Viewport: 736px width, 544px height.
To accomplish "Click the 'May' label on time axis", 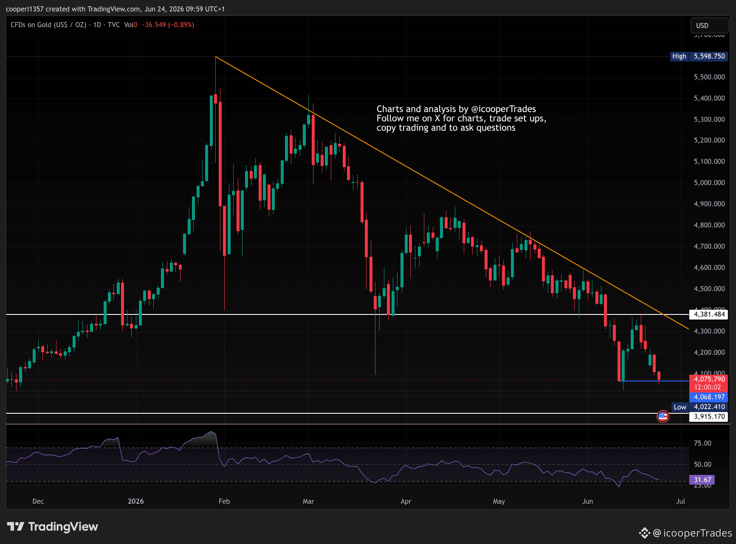I will (x=499, y=501).
